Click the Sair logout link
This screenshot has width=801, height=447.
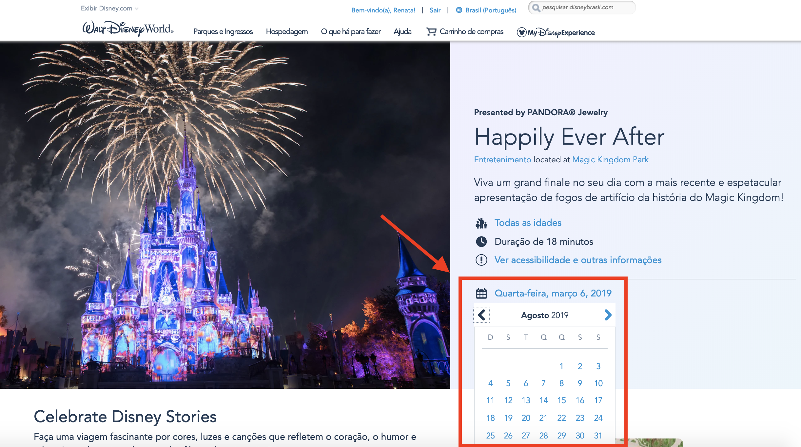coord(435,10)
